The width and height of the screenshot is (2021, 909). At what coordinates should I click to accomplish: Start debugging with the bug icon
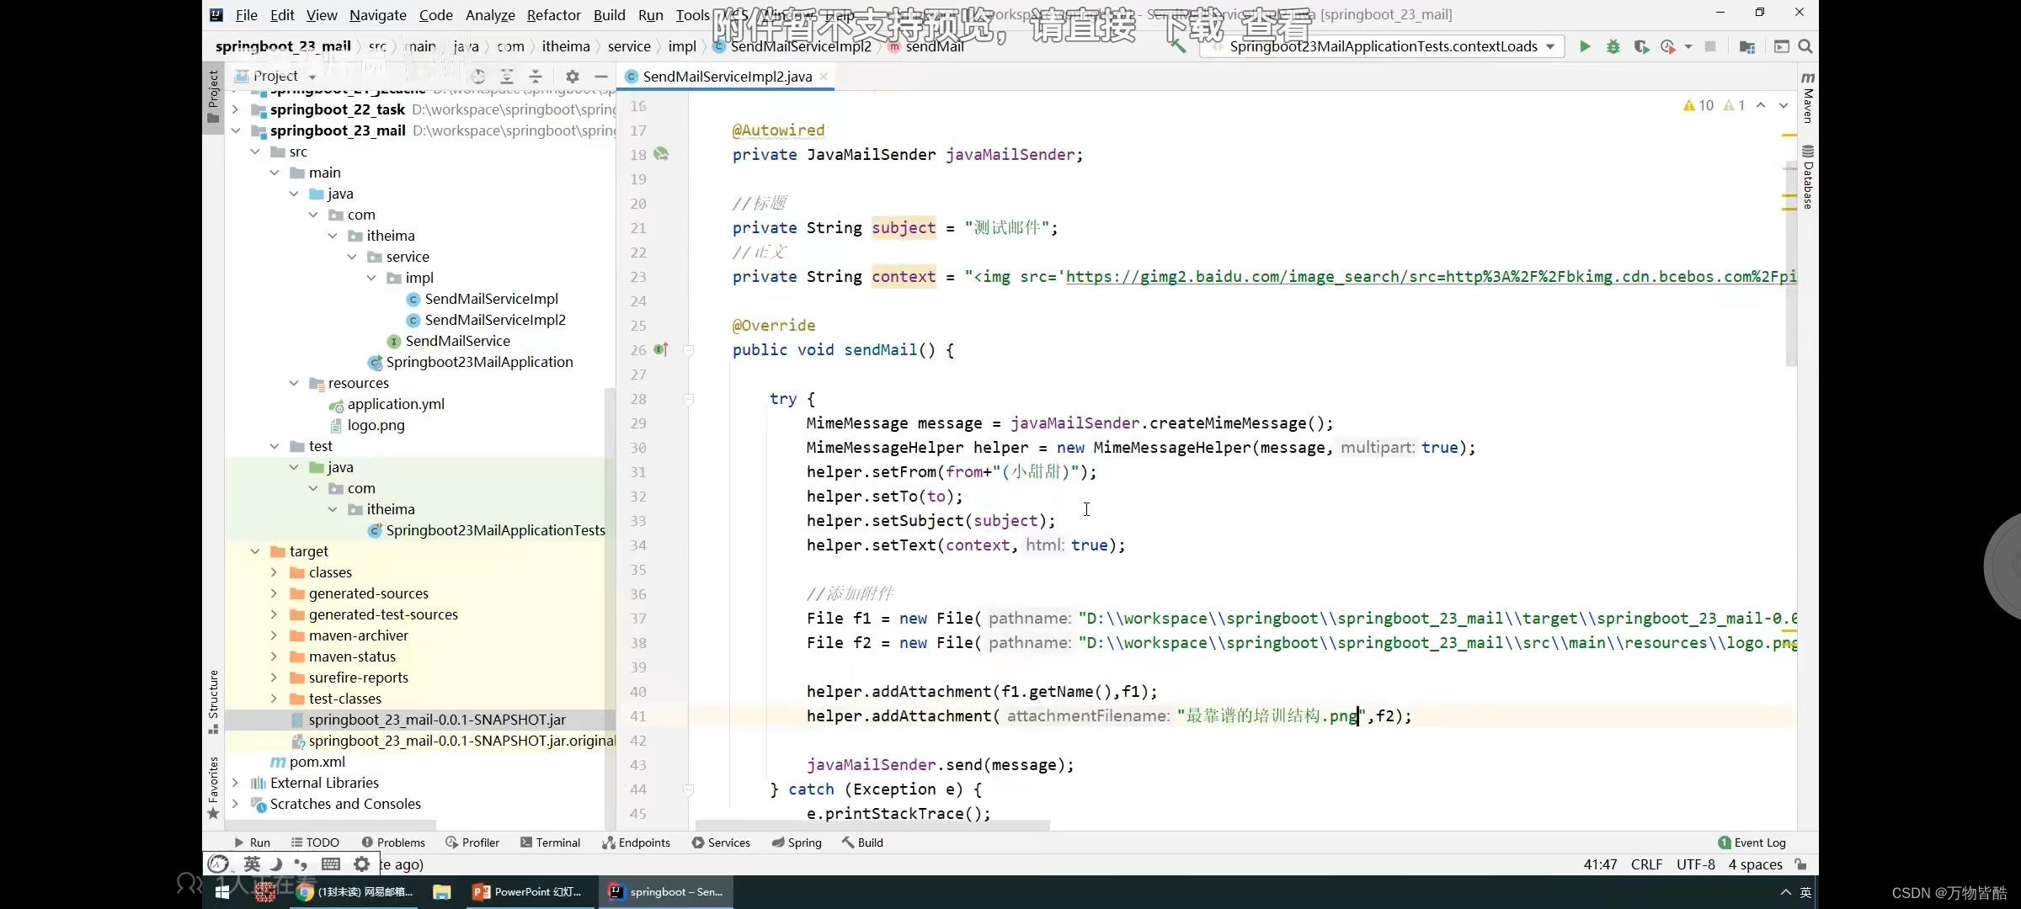(x=1613, y=46)
